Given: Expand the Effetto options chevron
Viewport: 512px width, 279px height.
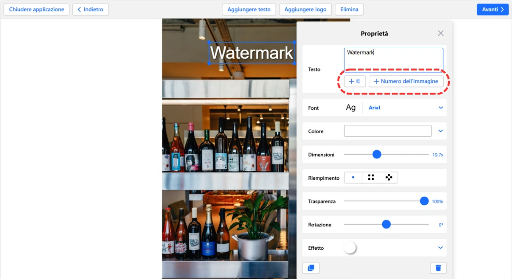Looking at the screenshot, I should point(441,248).
